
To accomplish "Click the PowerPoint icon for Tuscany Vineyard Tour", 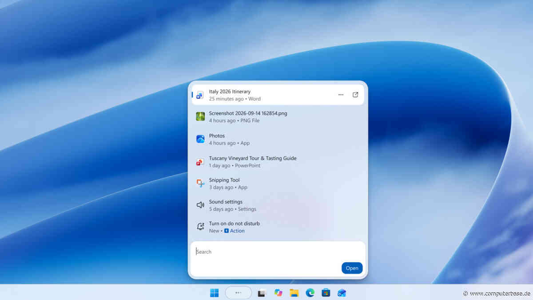I will 200,162.
